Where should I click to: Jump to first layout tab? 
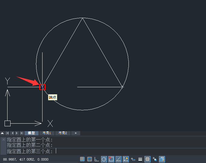pyautogui.click(x=7, y=133)
